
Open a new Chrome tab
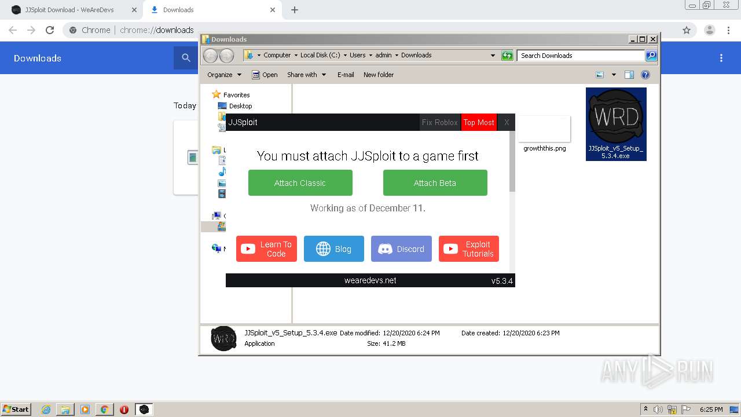point(295,10)
